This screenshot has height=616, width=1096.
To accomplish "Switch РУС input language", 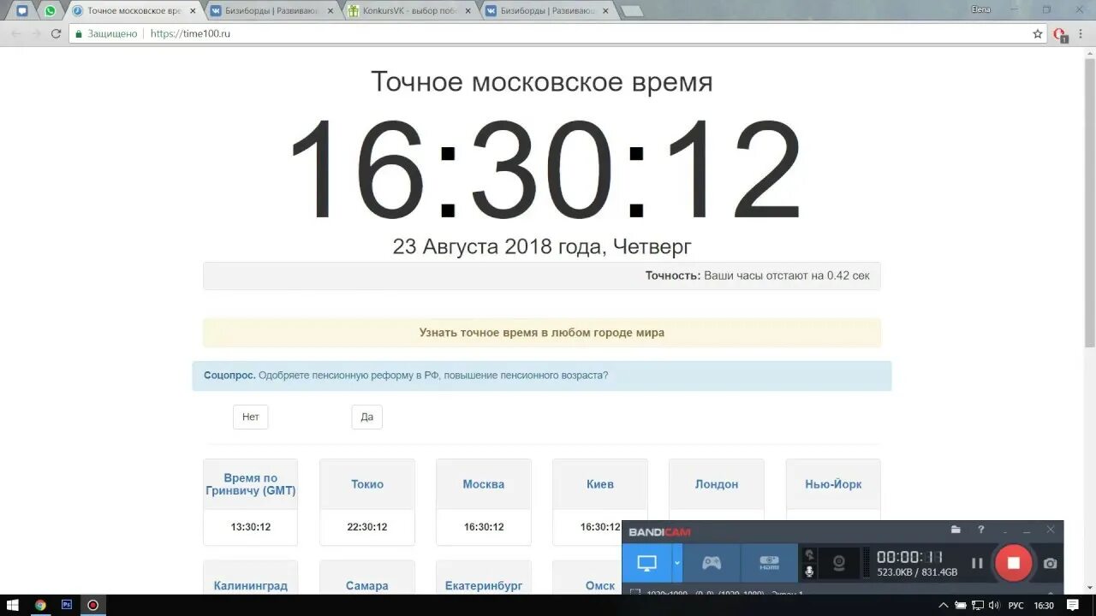I will [1016, 606].
